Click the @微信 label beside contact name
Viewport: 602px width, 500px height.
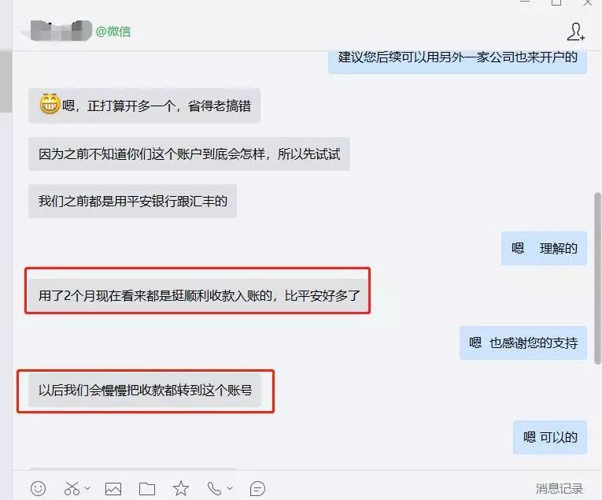point(113,31)
